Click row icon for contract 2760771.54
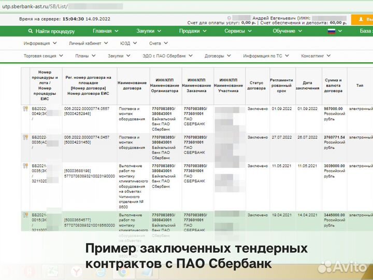 25,137
